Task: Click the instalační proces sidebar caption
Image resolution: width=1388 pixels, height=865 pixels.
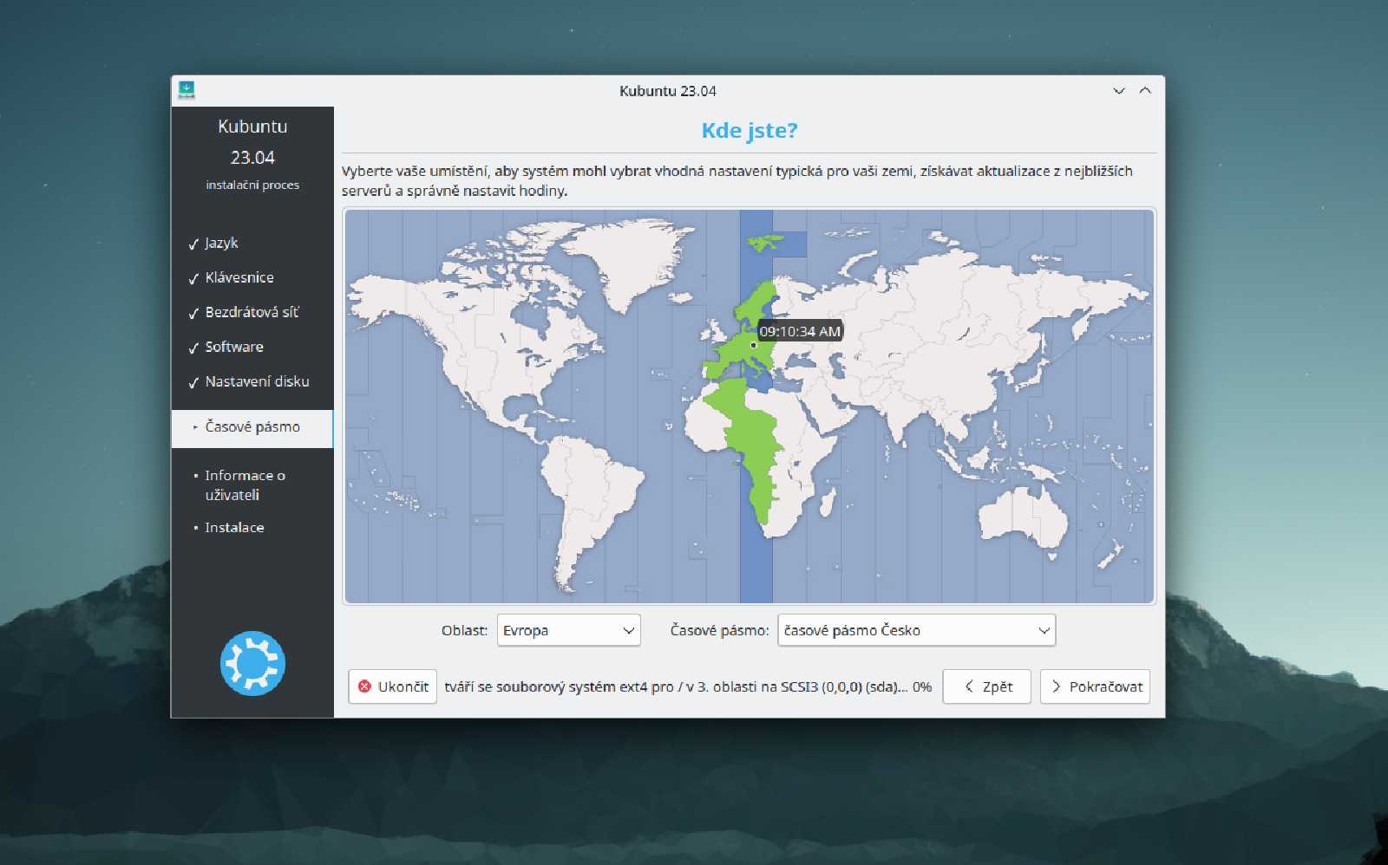Action: pyautogui.click(x=252, y=185)
